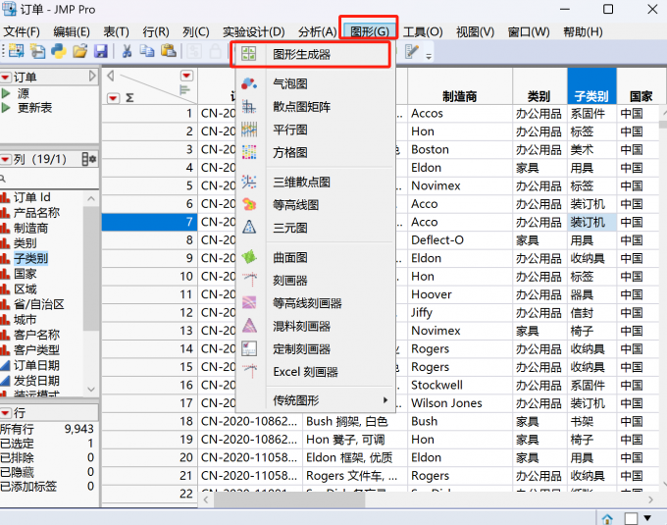Viewport: 667px width, 525px height.
Task: Click the home window icon in the status bar
Action: click(607, 518)
